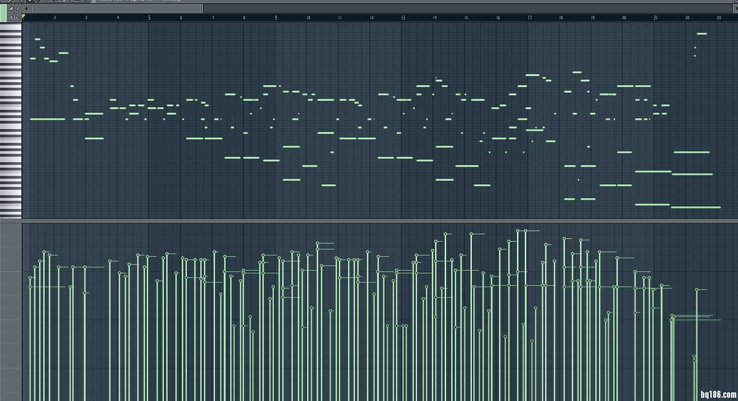
Task: Click the diagonal line icon left of scroll arrow
Action: 18,8
